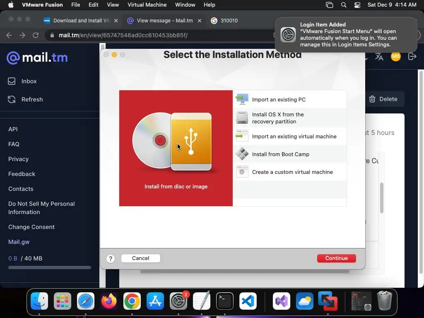
Task: Click Refresh in mail.tm sidebar
Action: pyautogui.click(x=25, y=99)
